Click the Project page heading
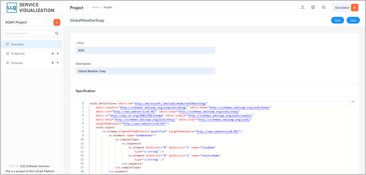 77,7
